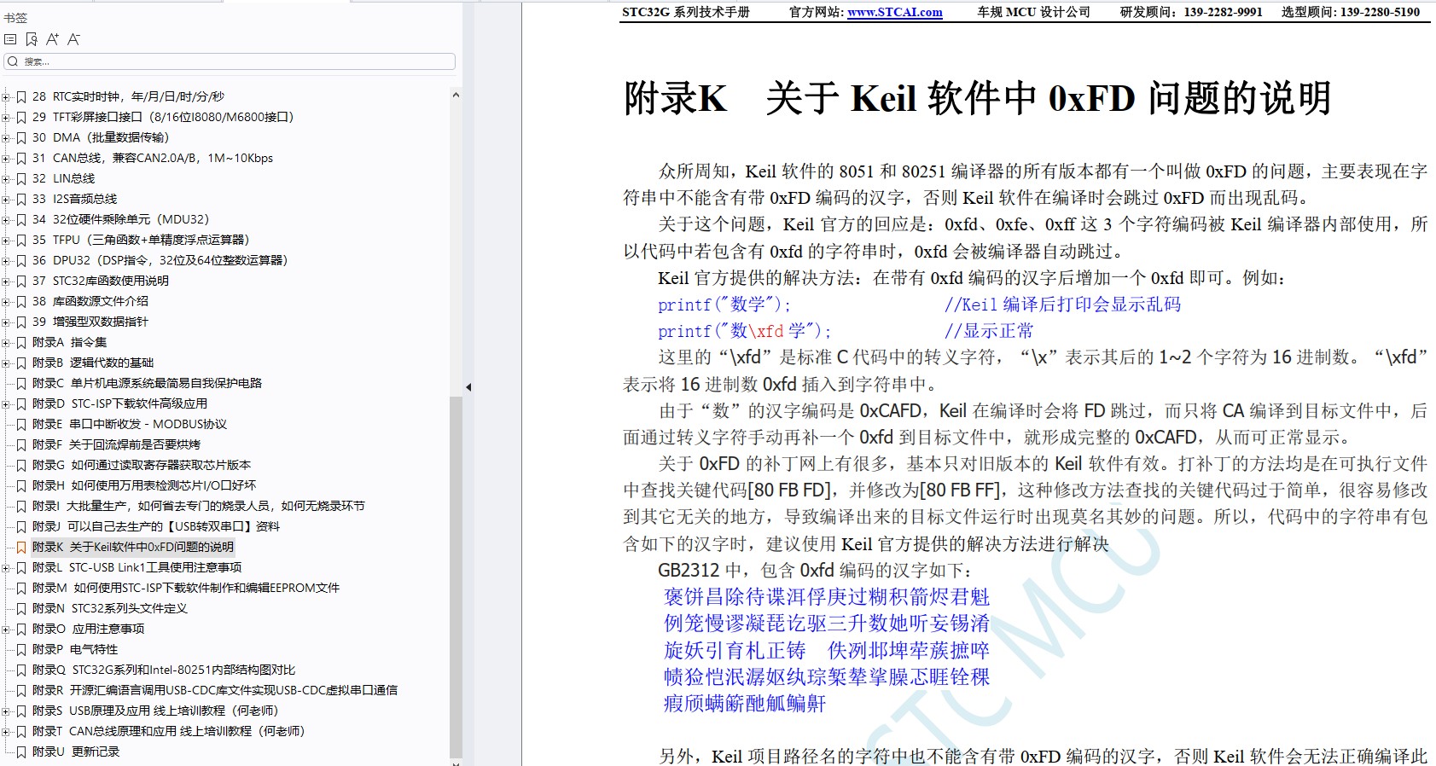
Task: Expand the 36 DPU32 bookmark node
Action: [x=6, y=260]
